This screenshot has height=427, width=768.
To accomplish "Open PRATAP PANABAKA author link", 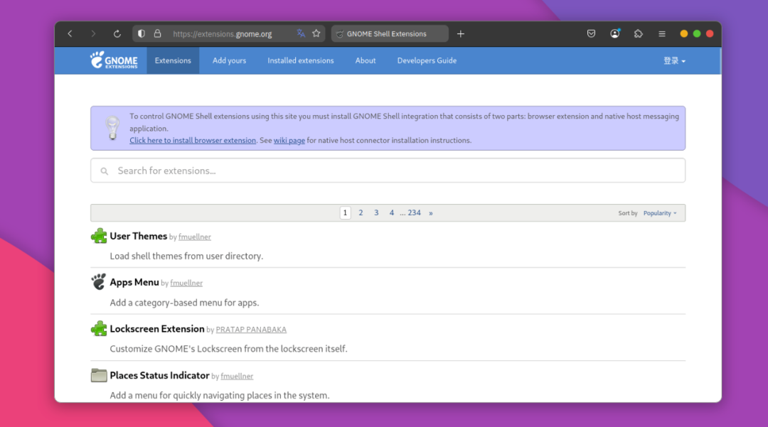I will (x=251, y=330).
